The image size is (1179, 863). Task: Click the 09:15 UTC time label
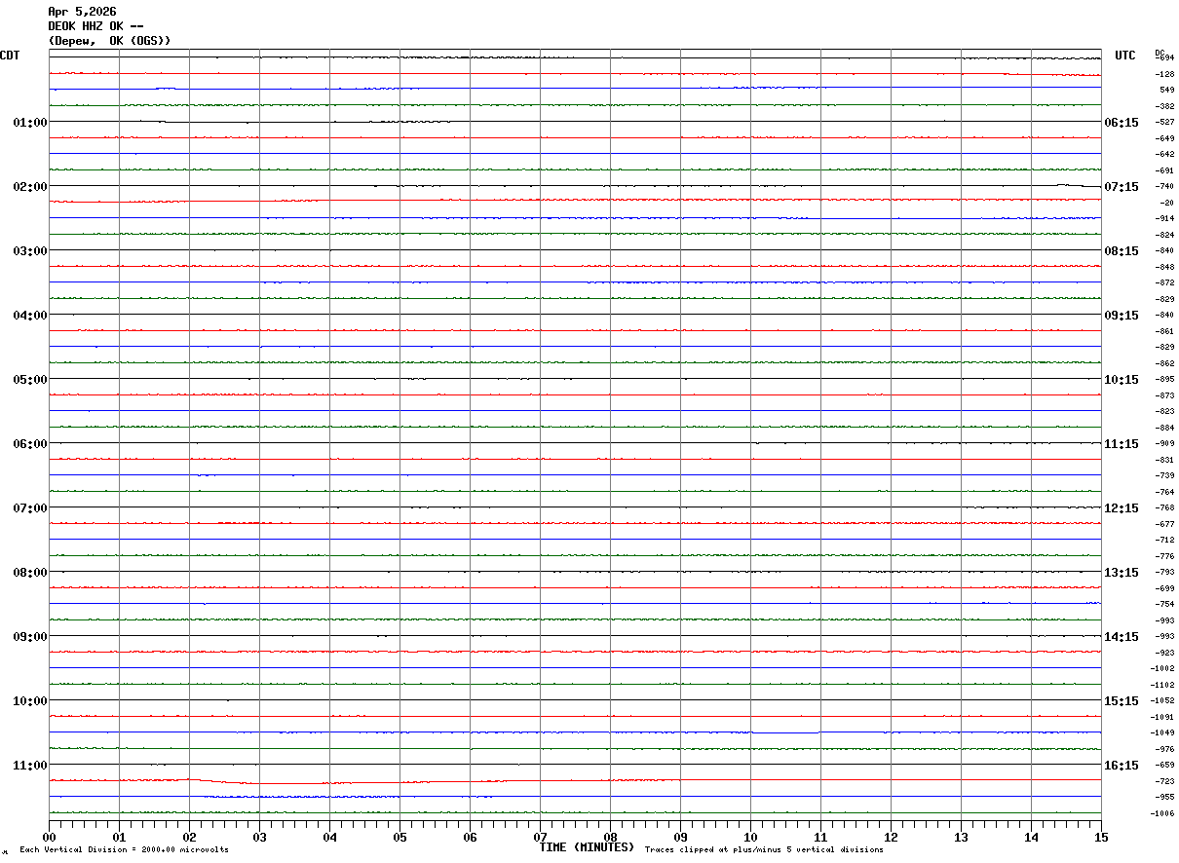[1121, 316]
